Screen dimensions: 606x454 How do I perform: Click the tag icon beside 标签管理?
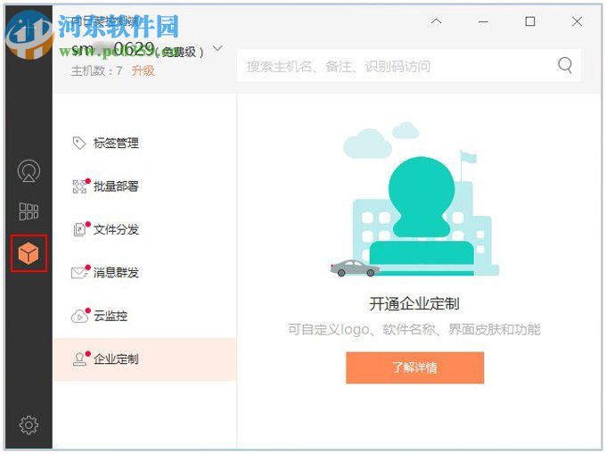click(x=78, y=143)
